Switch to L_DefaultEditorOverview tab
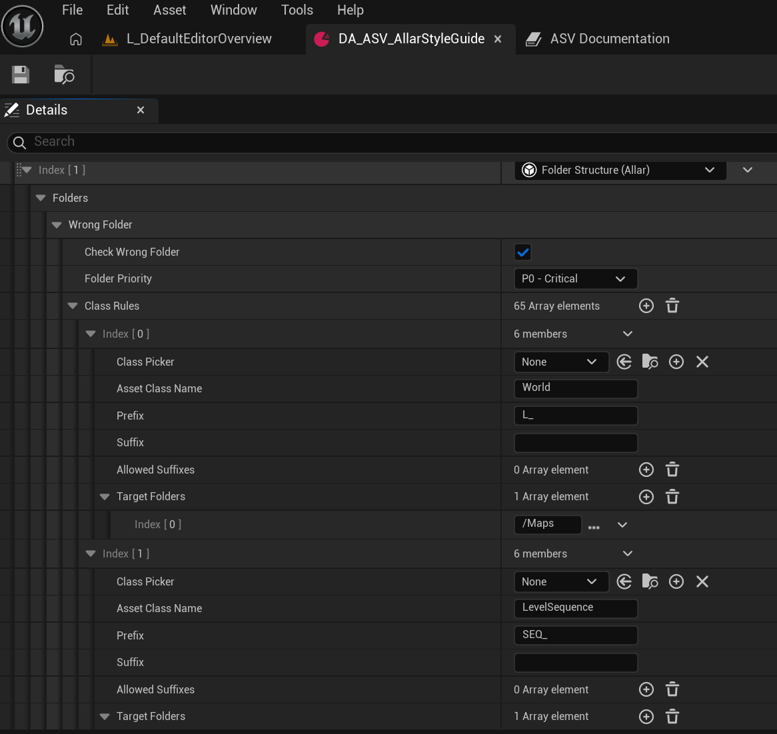This screenshot has width=777, height=734. pyautogui.click(x=198, y=39)
